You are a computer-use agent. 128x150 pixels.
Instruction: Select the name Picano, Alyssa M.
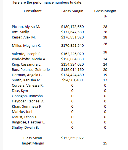(26, 27)
